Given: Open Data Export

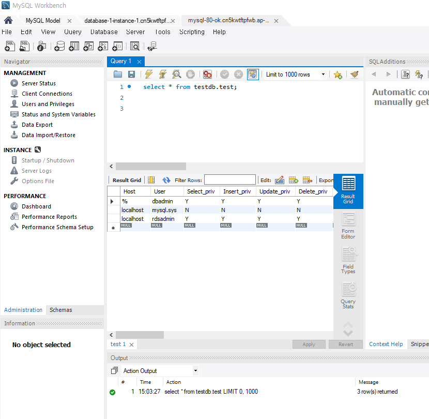Looking at the screenshot, I should click(x=37, y=125).
